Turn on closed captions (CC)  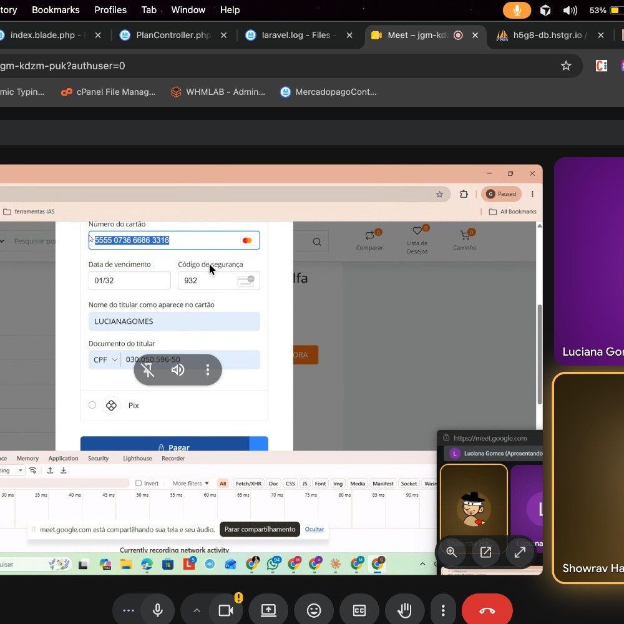(x=359, y=610)
